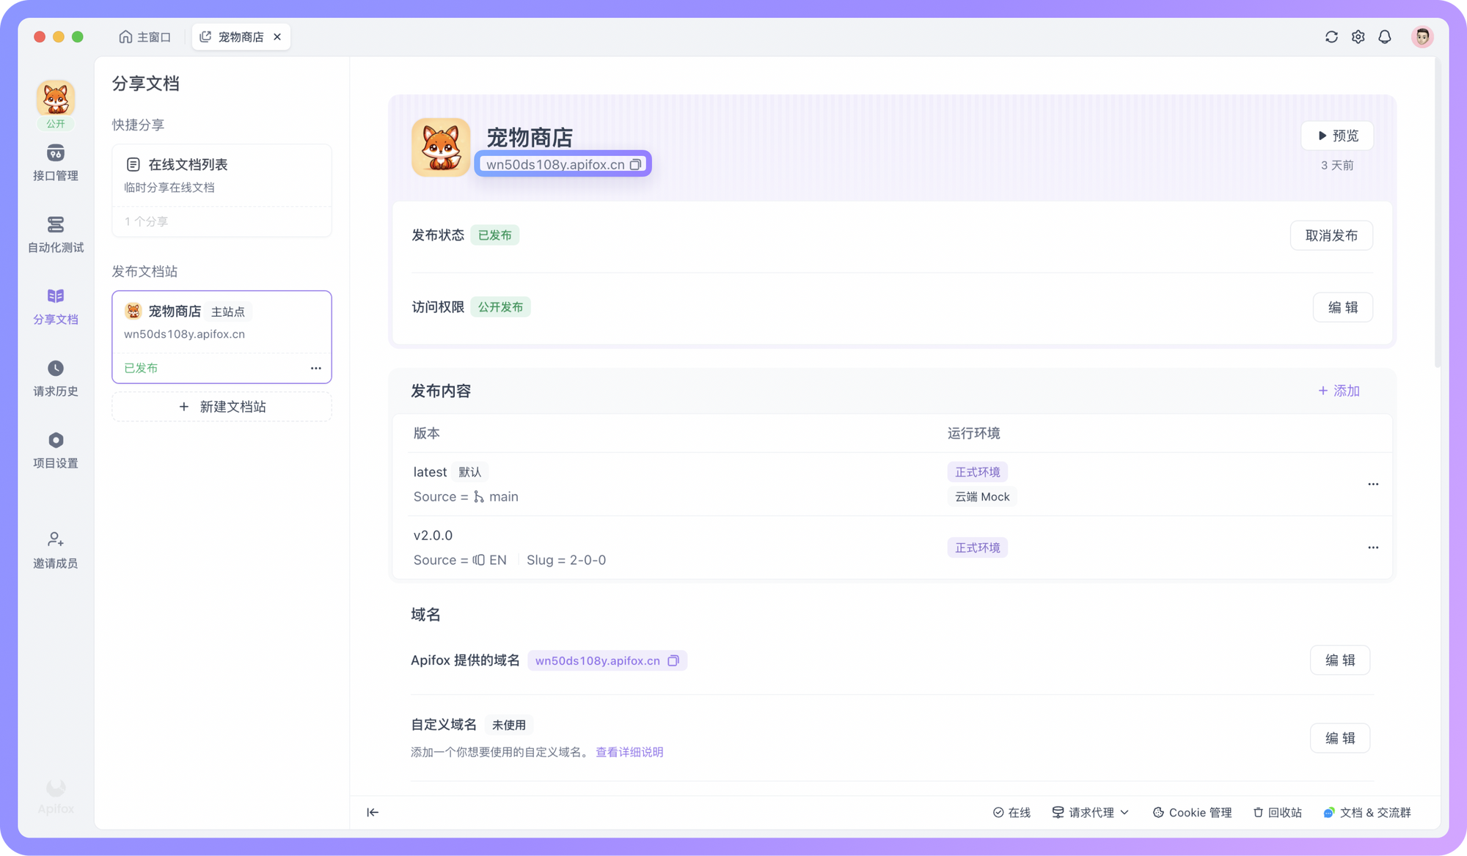Click 添加 to add publish content
Viewport: 1467px width, 856px height.
click(x=1339, y=391)
